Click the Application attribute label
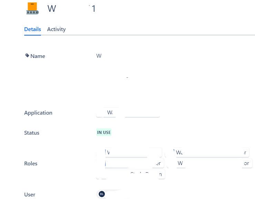Screen dimensions: 255x203 38,113
